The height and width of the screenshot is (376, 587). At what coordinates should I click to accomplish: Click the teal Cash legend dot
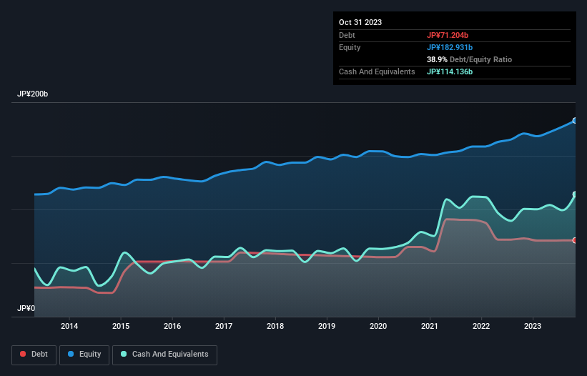124,354
